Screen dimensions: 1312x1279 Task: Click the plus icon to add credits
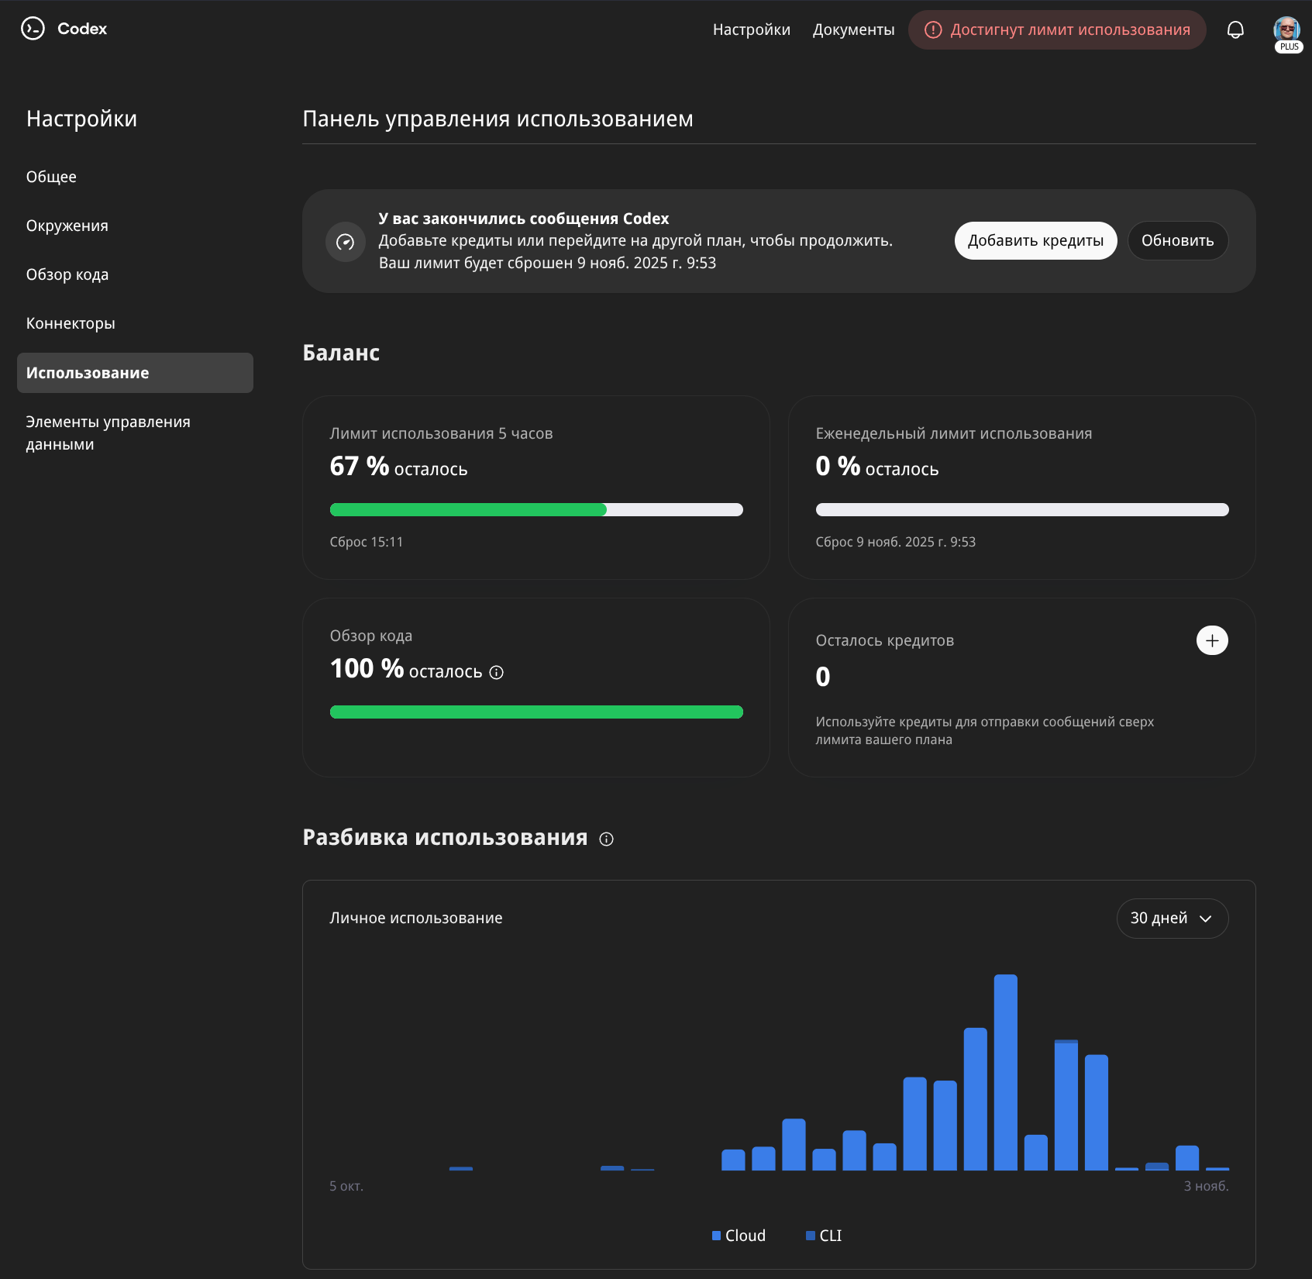pyautogui.click(x=1212, y=640)
